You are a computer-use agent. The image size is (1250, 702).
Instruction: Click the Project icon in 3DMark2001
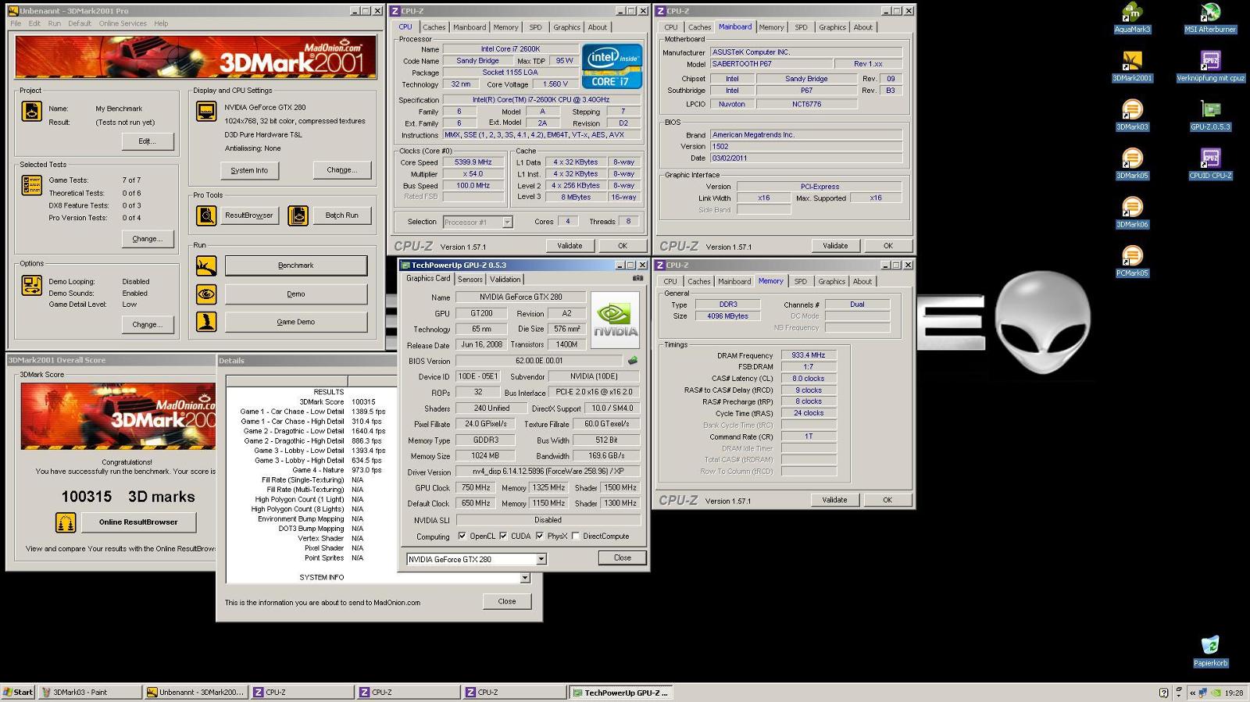click(x=32, y=111)
